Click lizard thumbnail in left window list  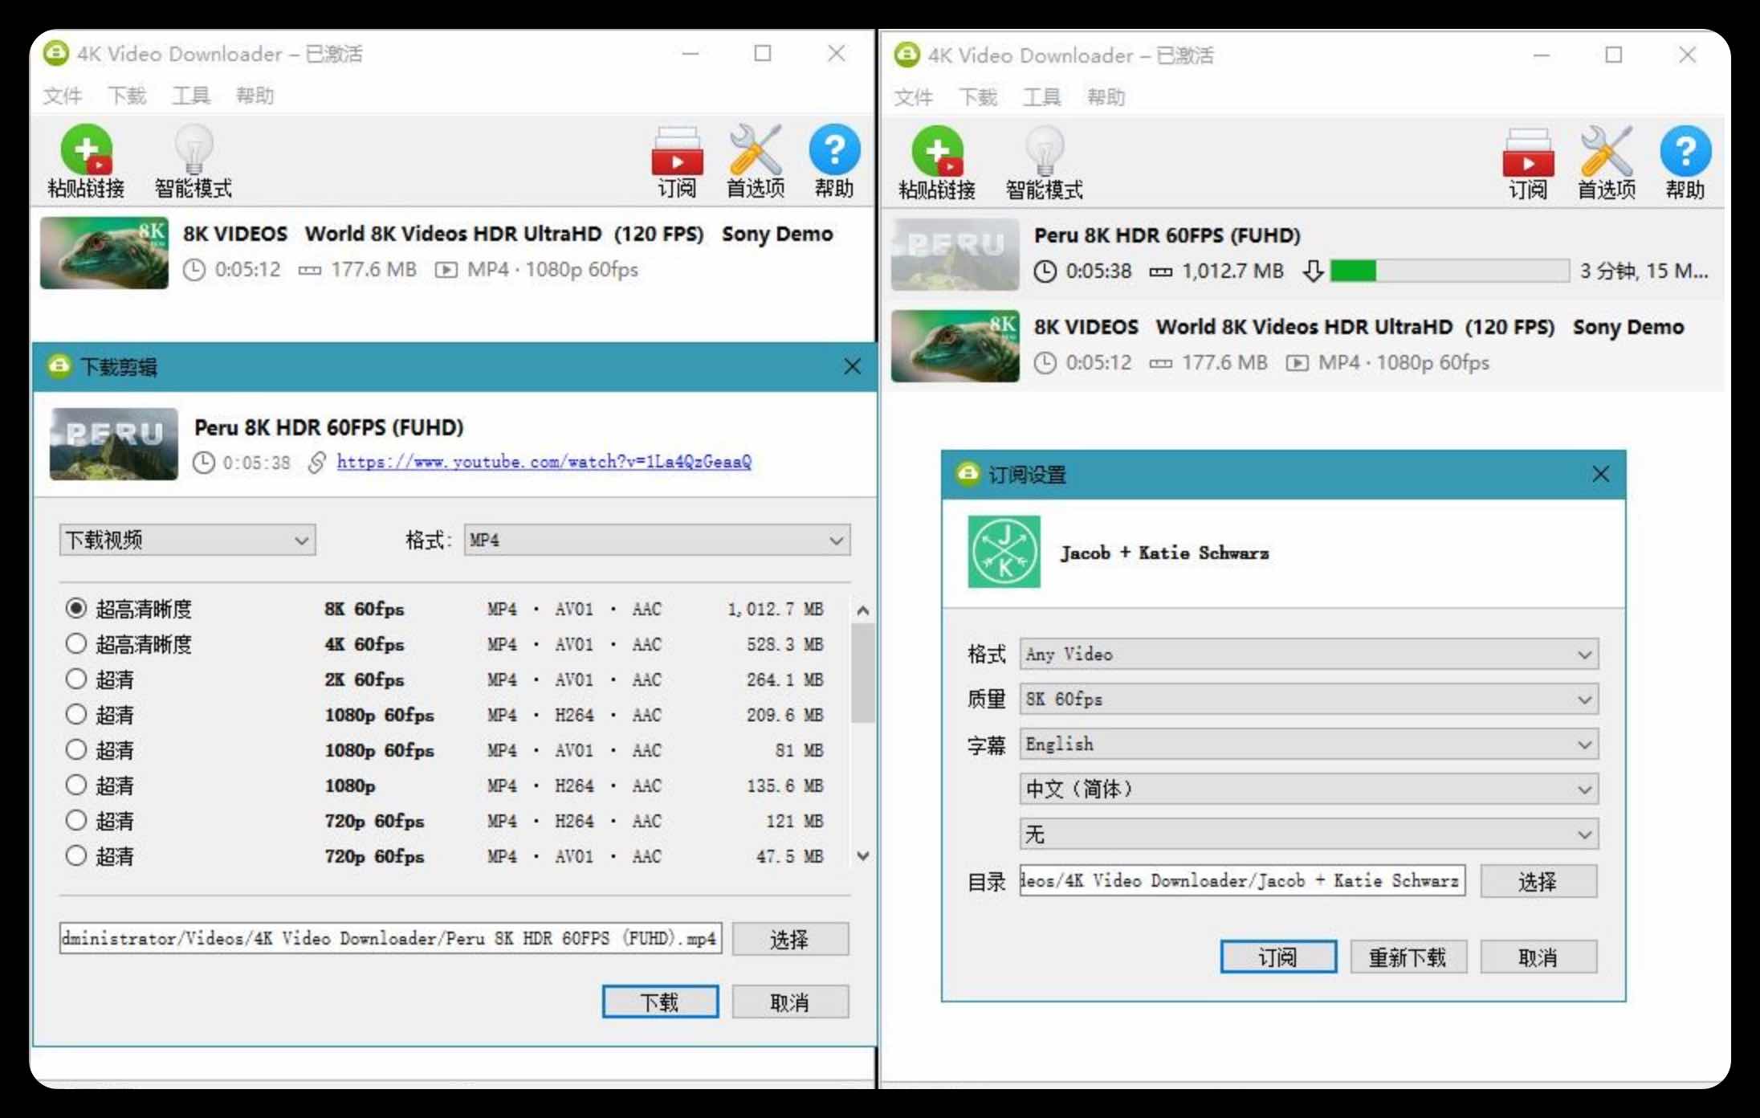[x=104, y=253]
